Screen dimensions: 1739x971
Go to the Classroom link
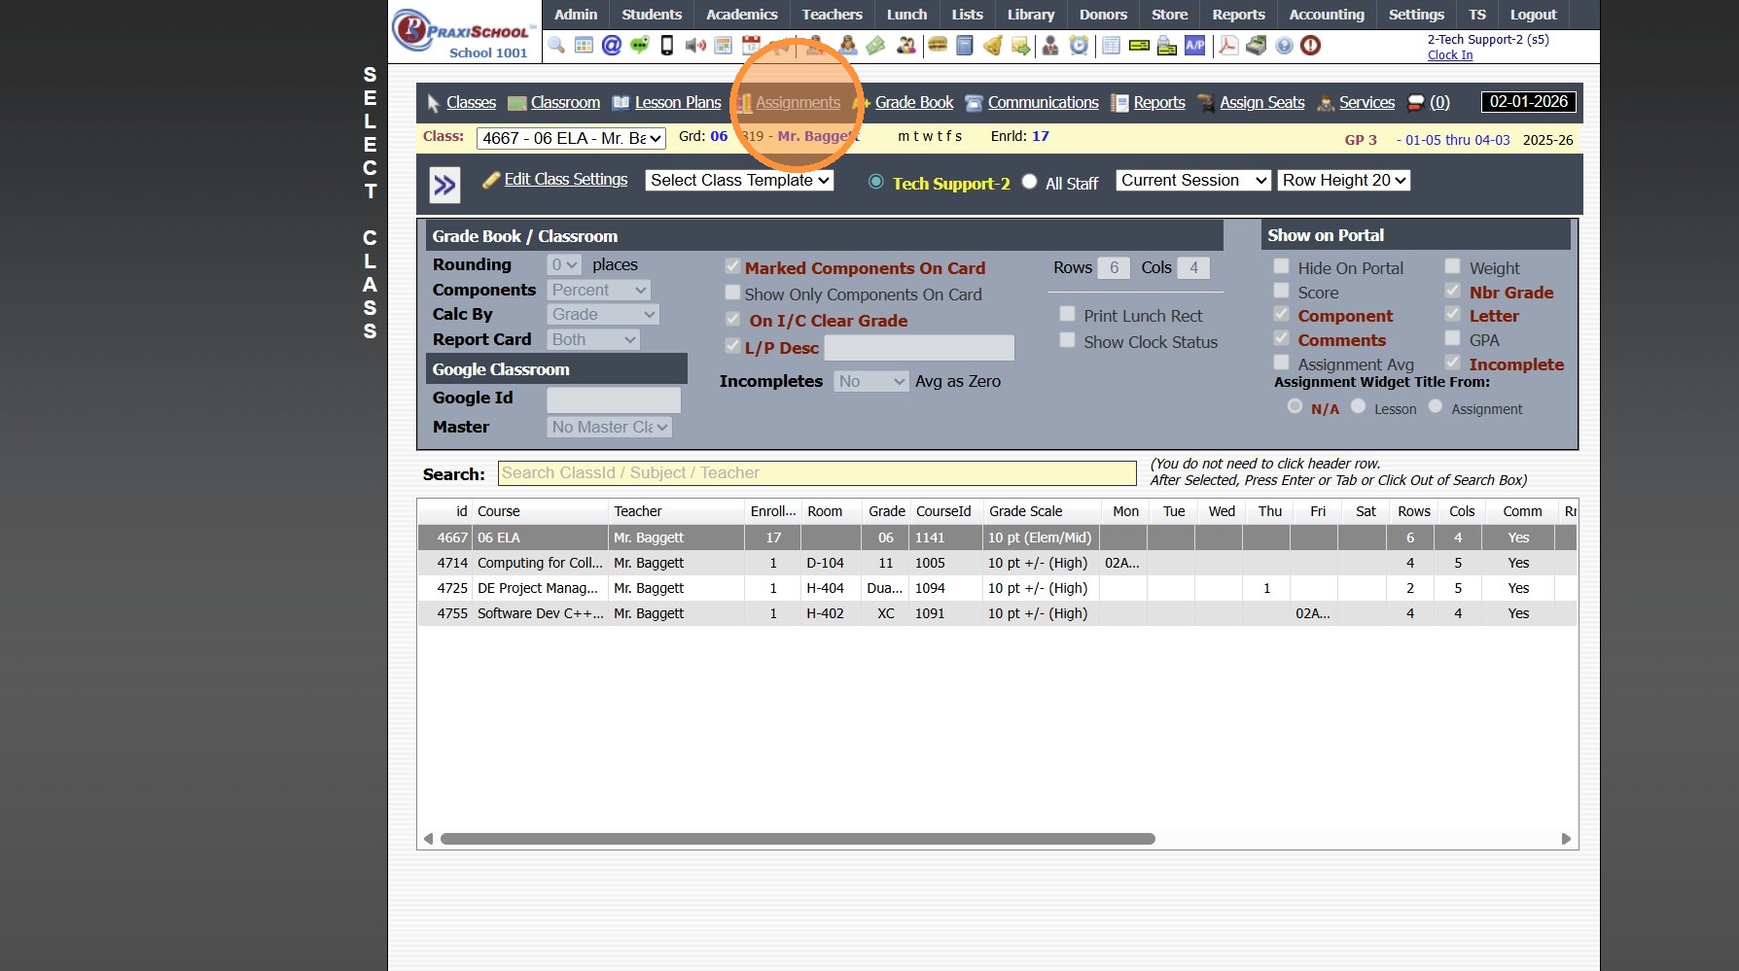pos(565,102)
